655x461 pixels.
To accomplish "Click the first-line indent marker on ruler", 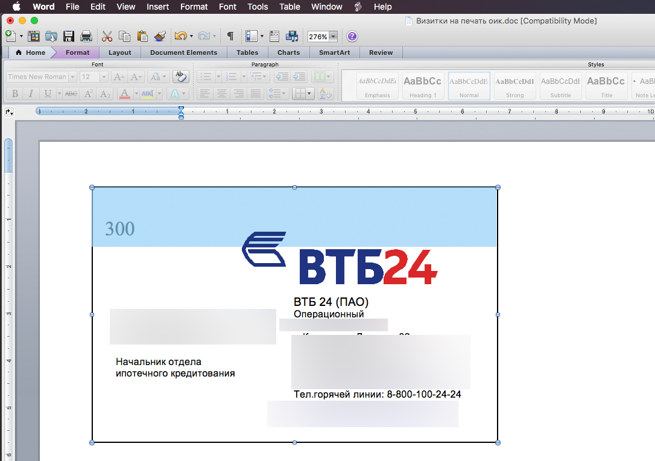I will (181, 109).
